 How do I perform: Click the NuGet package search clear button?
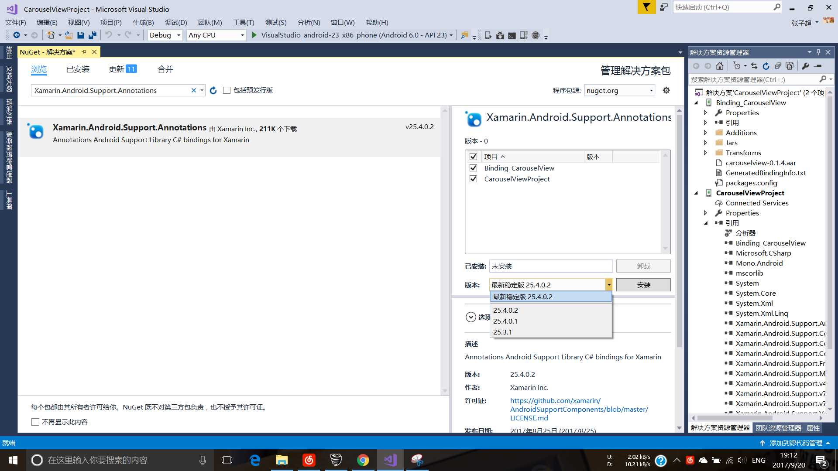(194, 90)
